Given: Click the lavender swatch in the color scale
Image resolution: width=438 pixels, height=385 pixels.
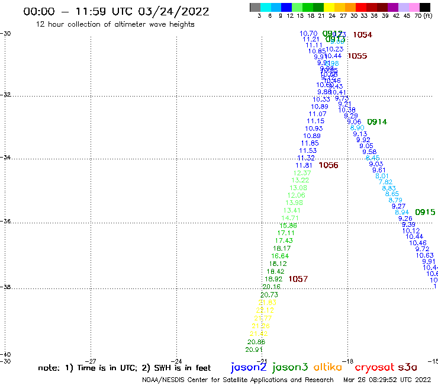Looking at the screenshot, I should 403,7.
